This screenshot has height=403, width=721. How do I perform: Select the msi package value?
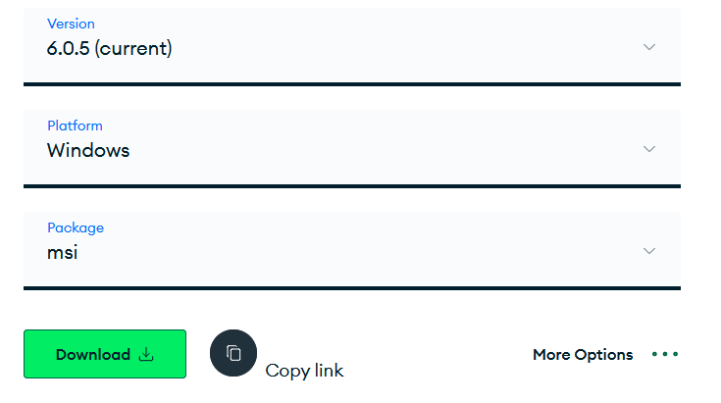(62, 252)
